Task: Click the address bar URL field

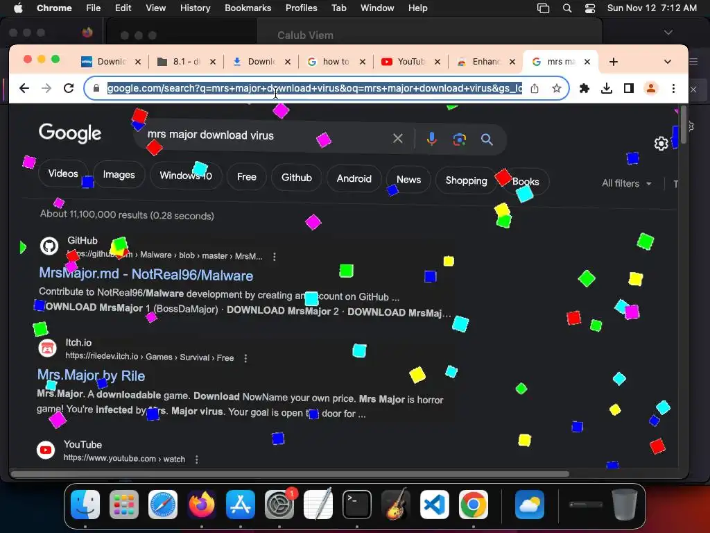Action: [x=315, y=88]
